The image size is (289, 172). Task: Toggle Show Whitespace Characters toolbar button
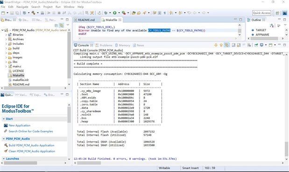(x=165, y=13)
